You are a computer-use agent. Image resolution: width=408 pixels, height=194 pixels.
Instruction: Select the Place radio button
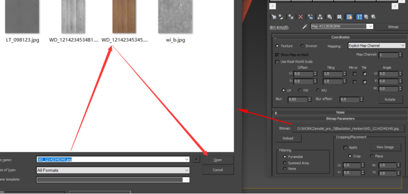372,156
